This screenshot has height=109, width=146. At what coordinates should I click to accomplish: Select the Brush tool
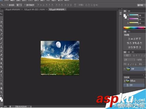[1, 43]
